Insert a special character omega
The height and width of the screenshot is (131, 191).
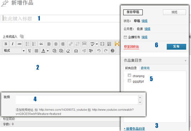(76, 51)
